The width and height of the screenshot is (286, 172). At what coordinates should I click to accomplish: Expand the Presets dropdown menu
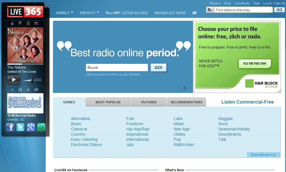[89, 13]
